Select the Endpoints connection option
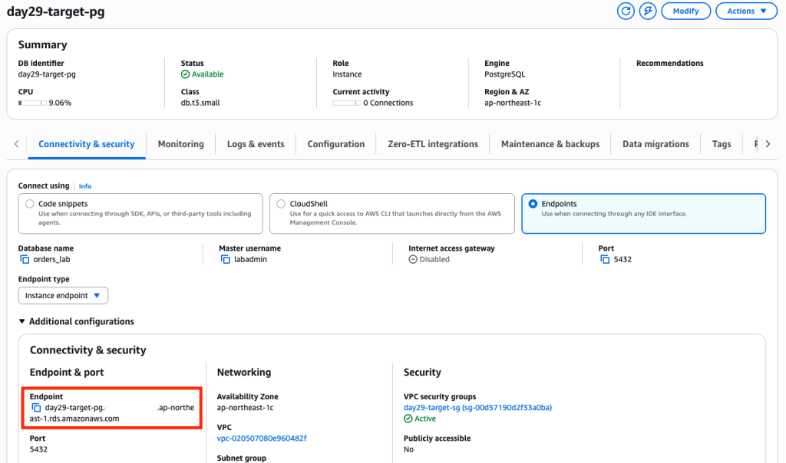 pos(533,204)
